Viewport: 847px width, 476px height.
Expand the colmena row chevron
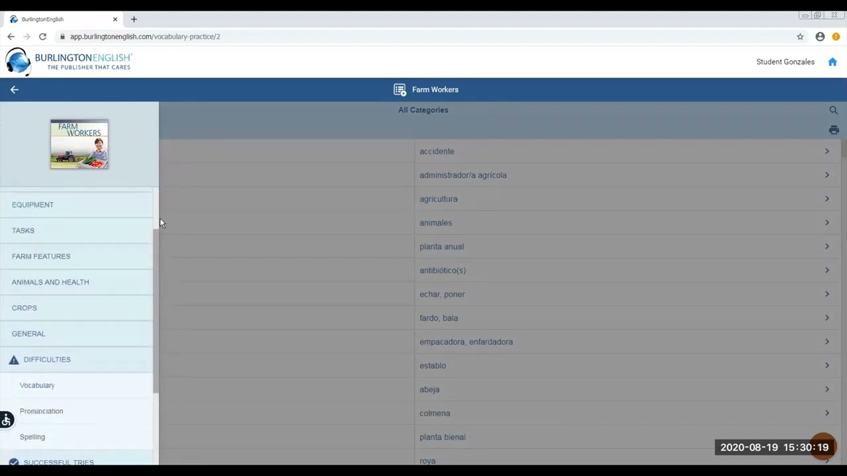coord(826,413)
